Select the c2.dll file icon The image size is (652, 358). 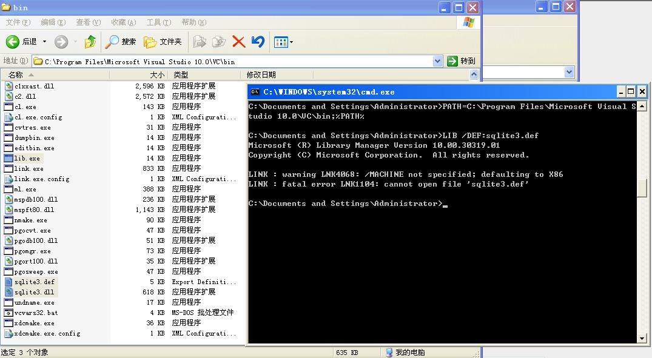point(8,96)
